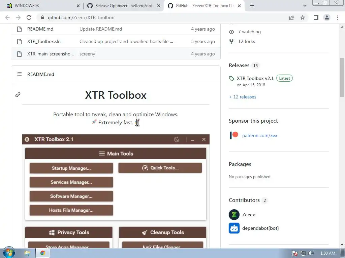Click the 1:00 AM clock
Image resolution: width=345 pixels, height=258 pixels.
[x=327, y=253]
